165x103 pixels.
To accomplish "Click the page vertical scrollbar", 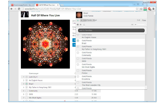I will [155, 26].
